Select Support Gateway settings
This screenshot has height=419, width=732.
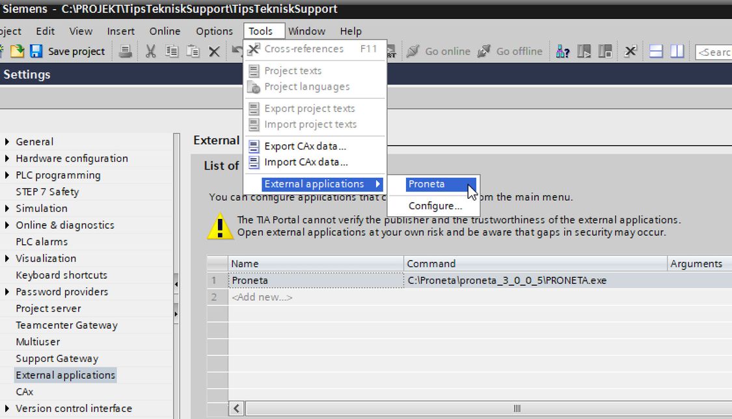[57, 359]
